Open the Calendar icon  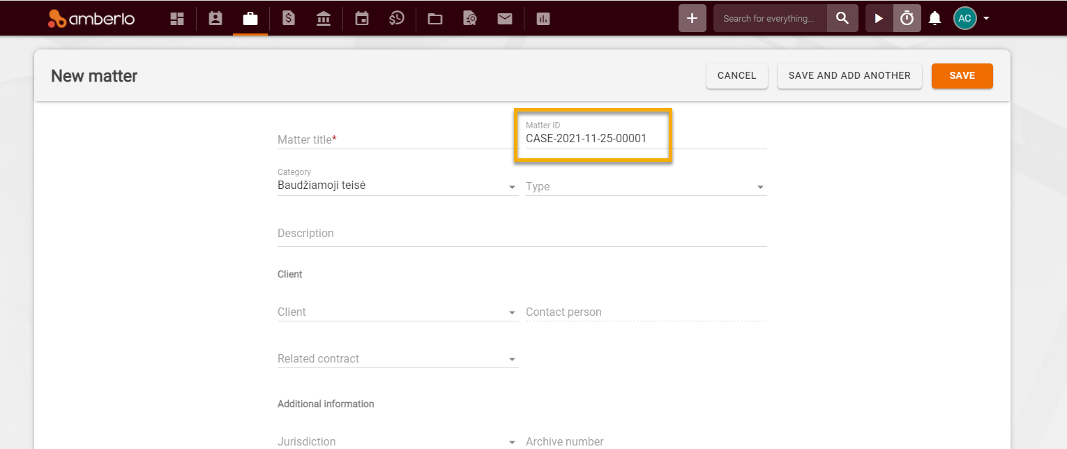[x=361, y=18]
